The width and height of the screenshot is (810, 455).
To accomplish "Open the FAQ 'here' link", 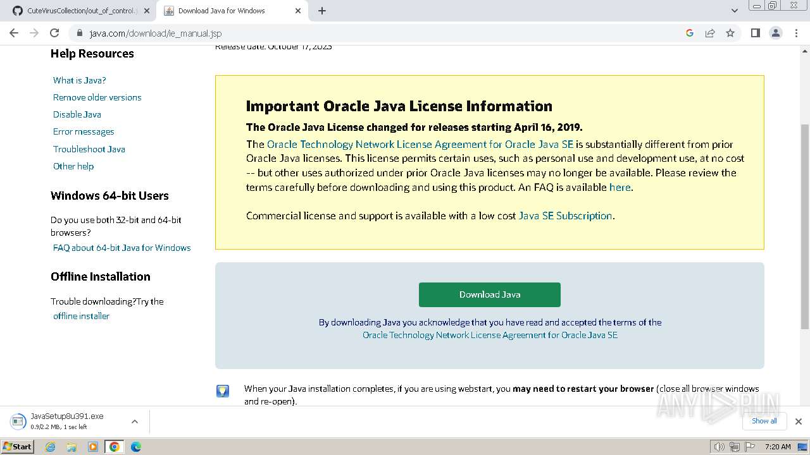I will pyautogui.click(x=620, y=187).
